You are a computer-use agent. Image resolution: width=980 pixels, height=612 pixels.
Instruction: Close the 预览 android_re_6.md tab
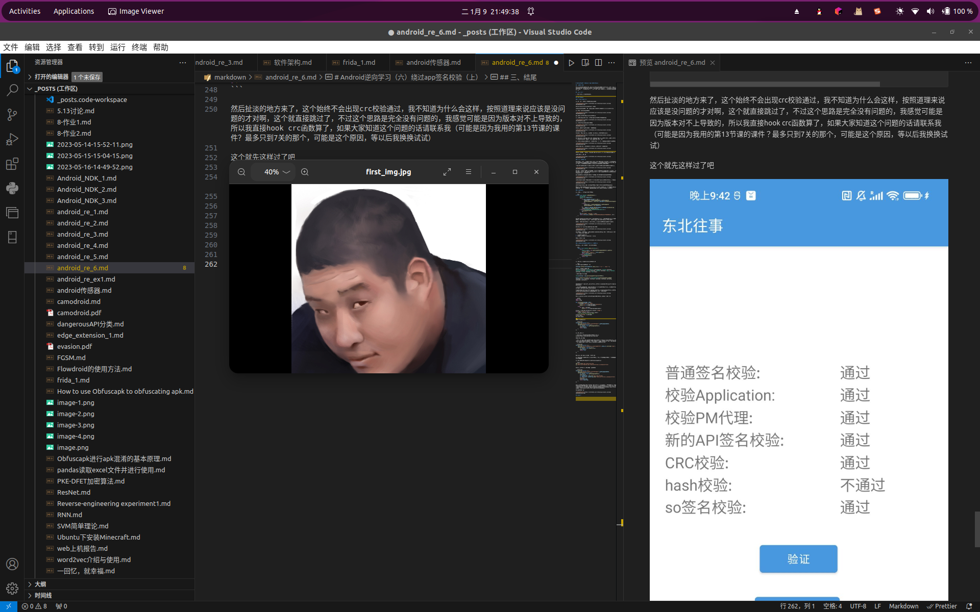click(x=713, y=63)
